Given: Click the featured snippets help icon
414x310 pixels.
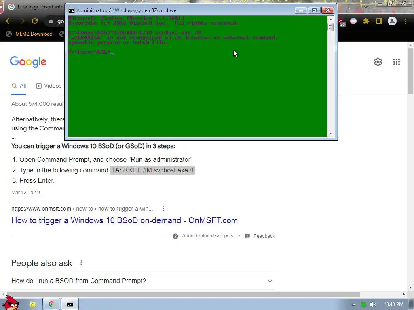Looking at the screenshot, I should (x=175, y=236).
